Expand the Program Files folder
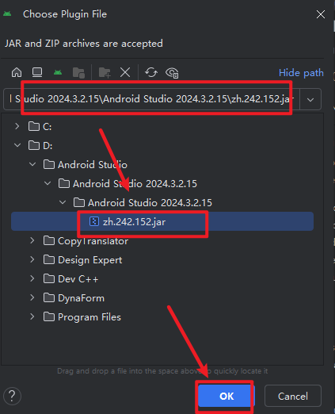 [32, 316]
